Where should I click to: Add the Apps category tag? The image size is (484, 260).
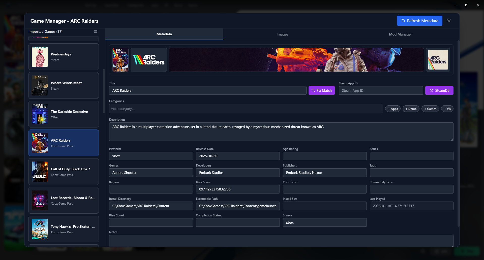(x=393, y=109)
